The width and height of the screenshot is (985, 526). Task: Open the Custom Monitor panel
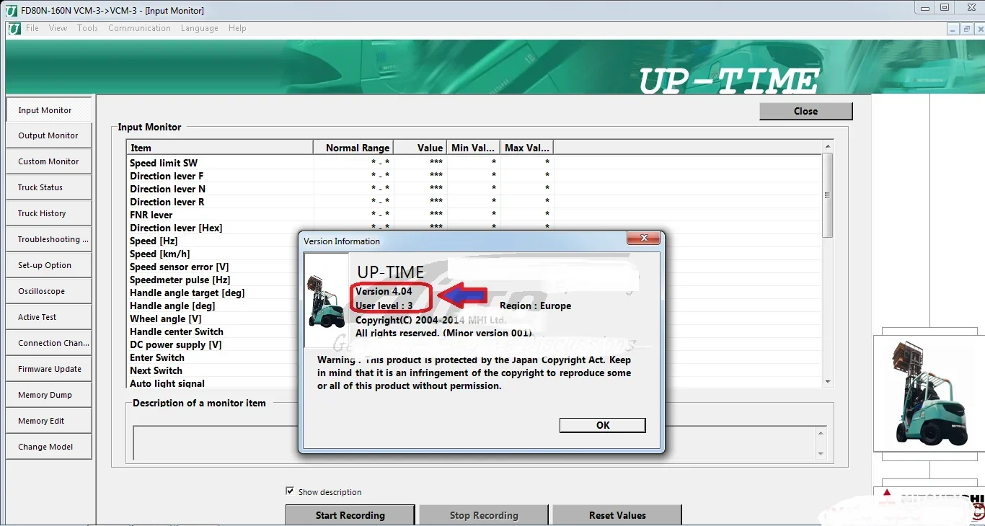click(49, 161)
